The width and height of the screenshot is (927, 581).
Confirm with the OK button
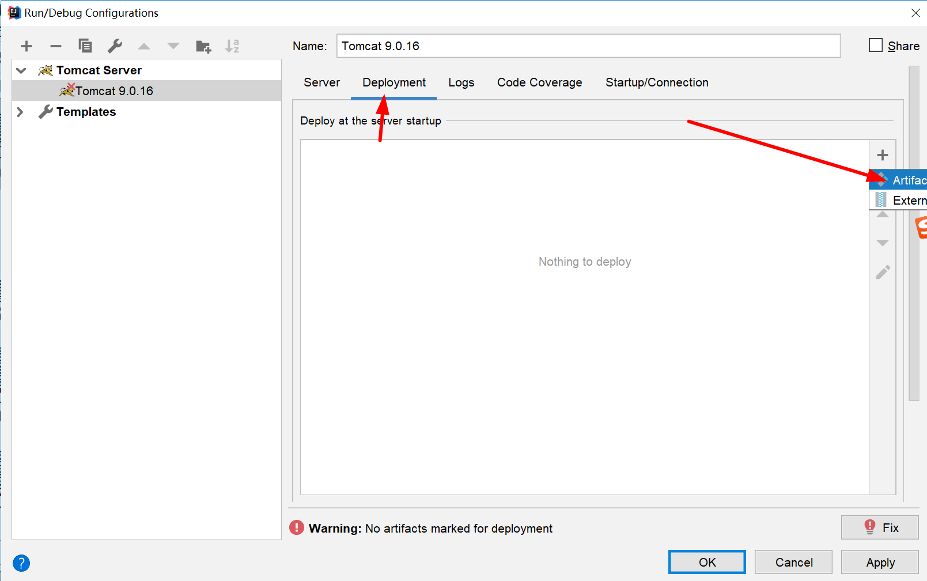pyautogui.click(x=707, y=562)
